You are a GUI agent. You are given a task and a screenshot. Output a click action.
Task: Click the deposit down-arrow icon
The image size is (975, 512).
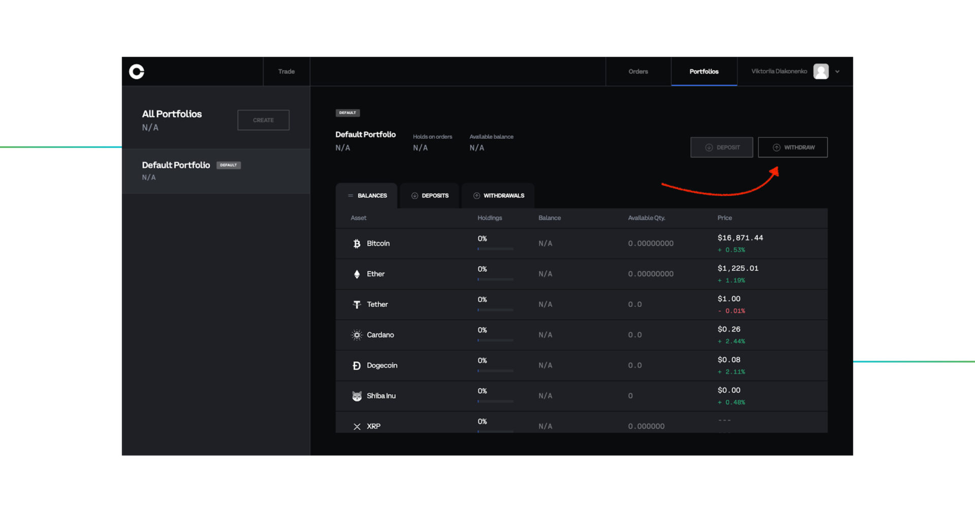pyautogui.click(x=708, y=147)
